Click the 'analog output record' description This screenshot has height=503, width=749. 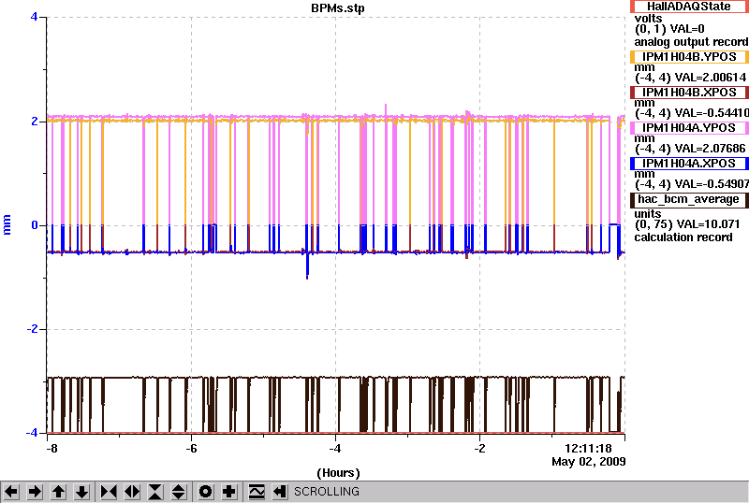point(691,42)
